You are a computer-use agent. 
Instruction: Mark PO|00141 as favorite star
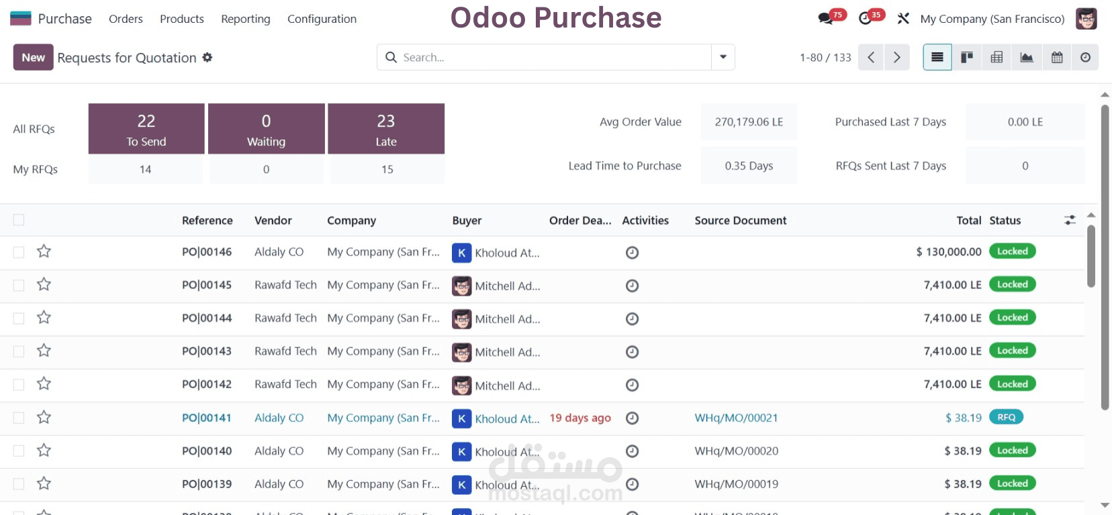[44, 417]
